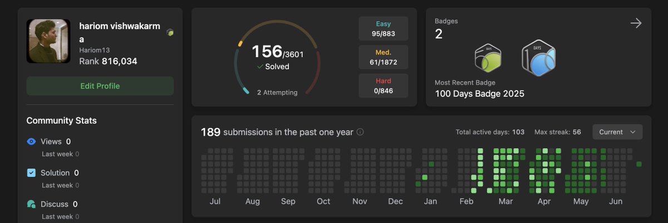Click the 2 Attempting label
Viewport: 668px width, 223px height.
277,92
